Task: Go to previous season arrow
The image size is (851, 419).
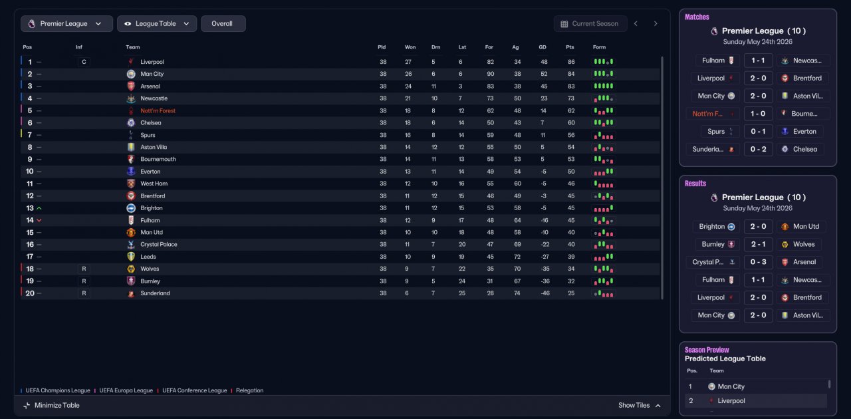Action: (x=636, y=24)
